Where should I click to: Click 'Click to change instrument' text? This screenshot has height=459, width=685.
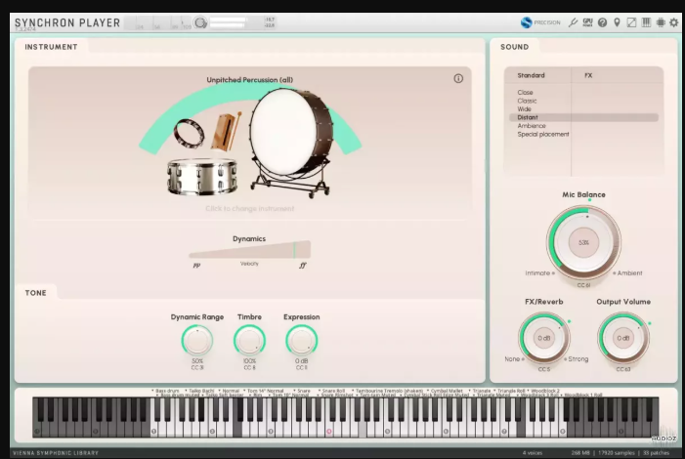click(x=249, y=208)
